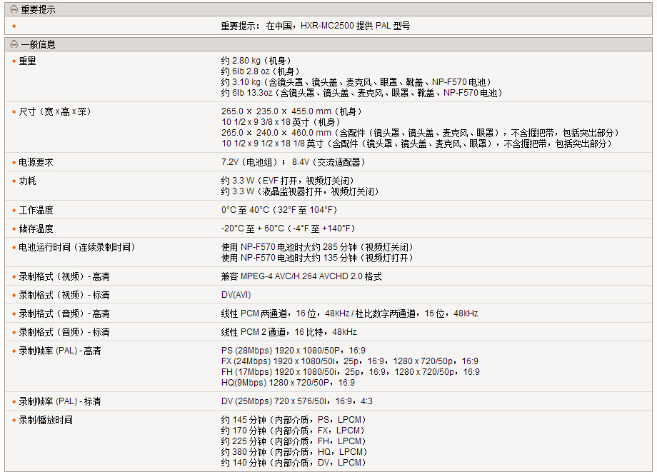
Task: Click the orange bullet beside 工作温度
Action: 14,211
